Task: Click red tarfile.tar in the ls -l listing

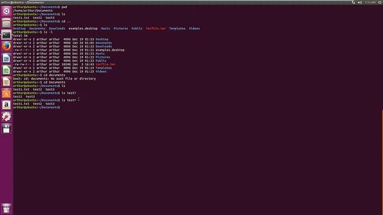Action: pos(105,64)
